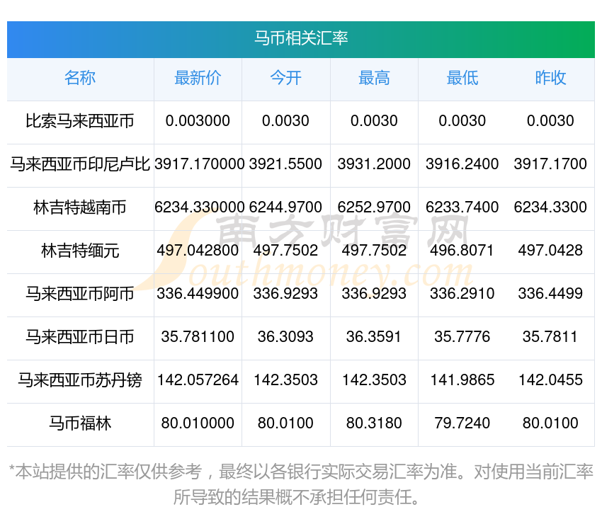Open the 马来西亚币印尼卢比 currency pair
The image size is (602, 519).
coord(80,164)
